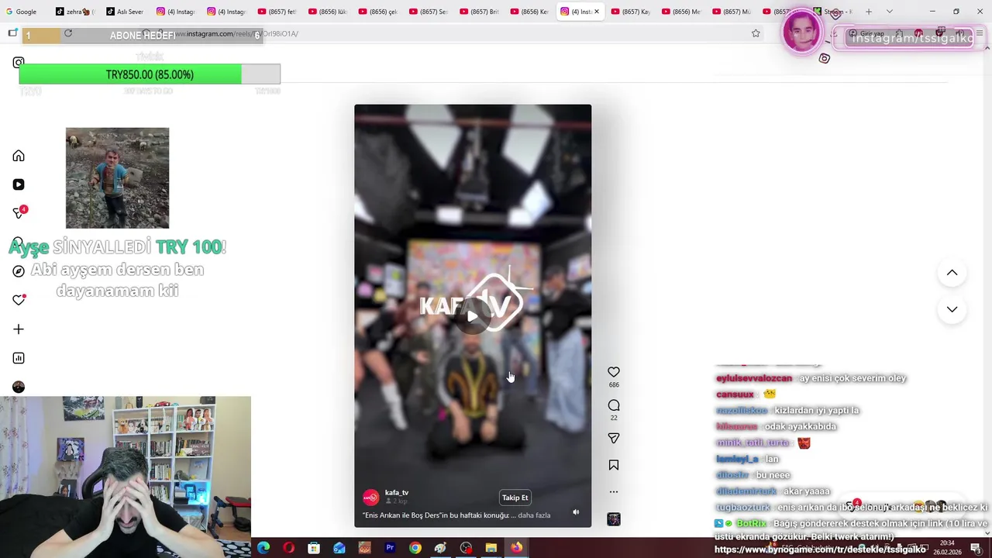This screenshot has height=558, width=992.
Task: Bookmark this page with the star icon
Action: point(756,33)
